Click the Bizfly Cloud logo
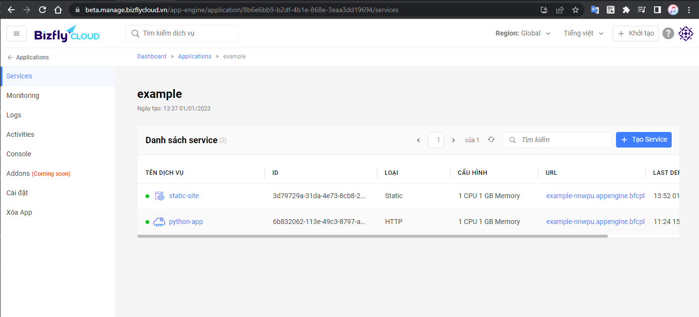This screenshot has width=699, height=317. (x=66, y=33)
